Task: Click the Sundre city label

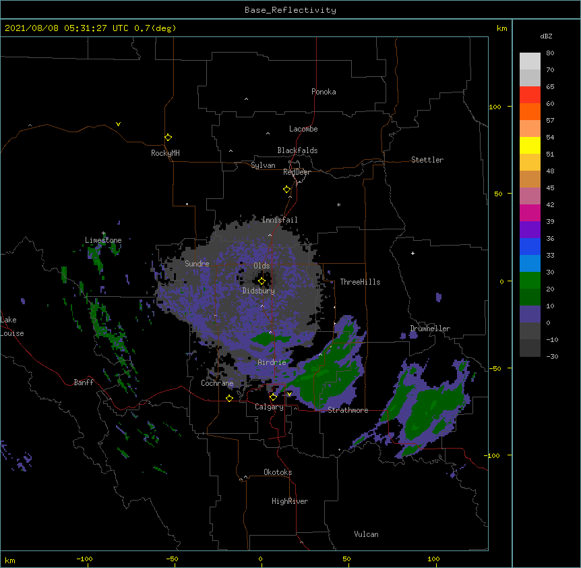Action: [x=197, y=264]
